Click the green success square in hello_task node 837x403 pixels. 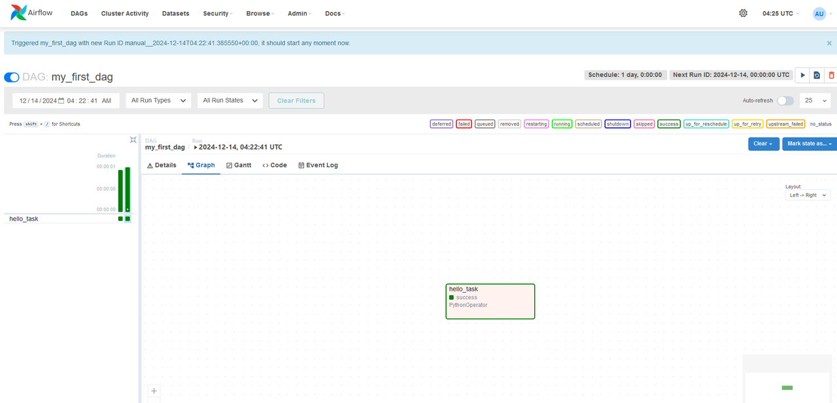point(451,298)
